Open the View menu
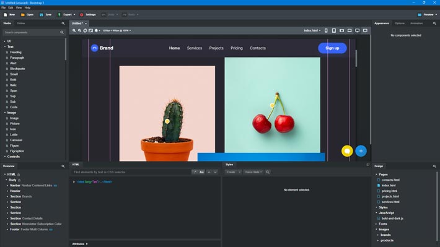 (19, 8)
